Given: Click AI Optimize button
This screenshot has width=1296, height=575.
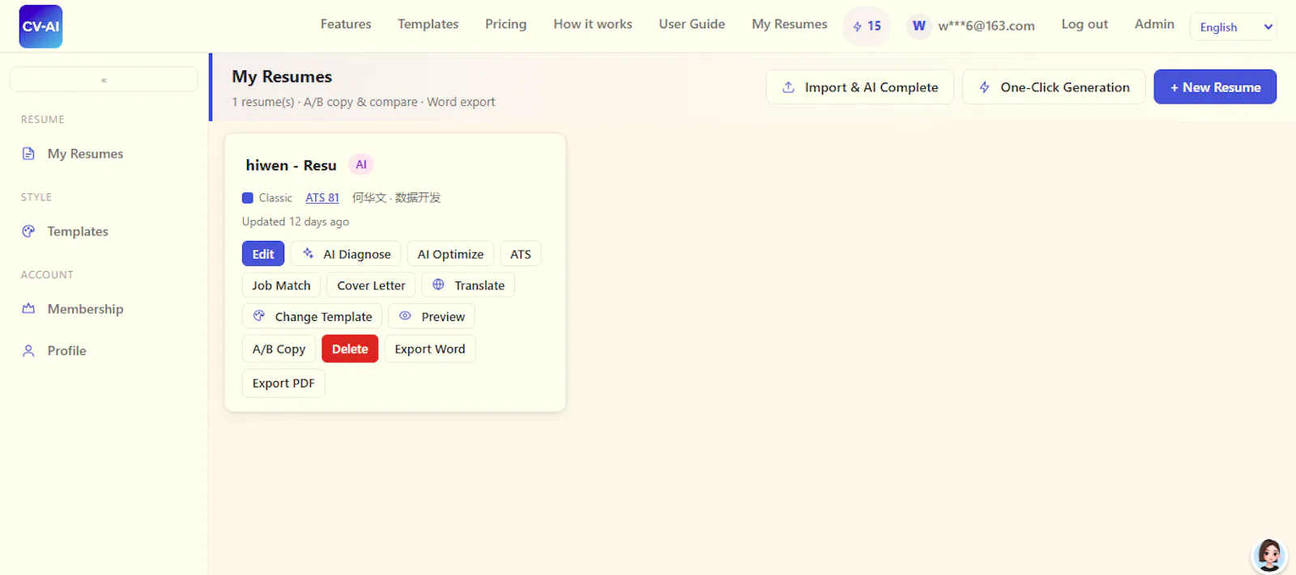Looking at the screenshot, I should (450, 254).
